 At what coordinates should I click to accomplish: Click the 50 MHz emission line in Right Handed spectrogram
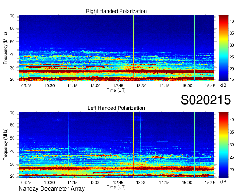click(x=41, y=42)
